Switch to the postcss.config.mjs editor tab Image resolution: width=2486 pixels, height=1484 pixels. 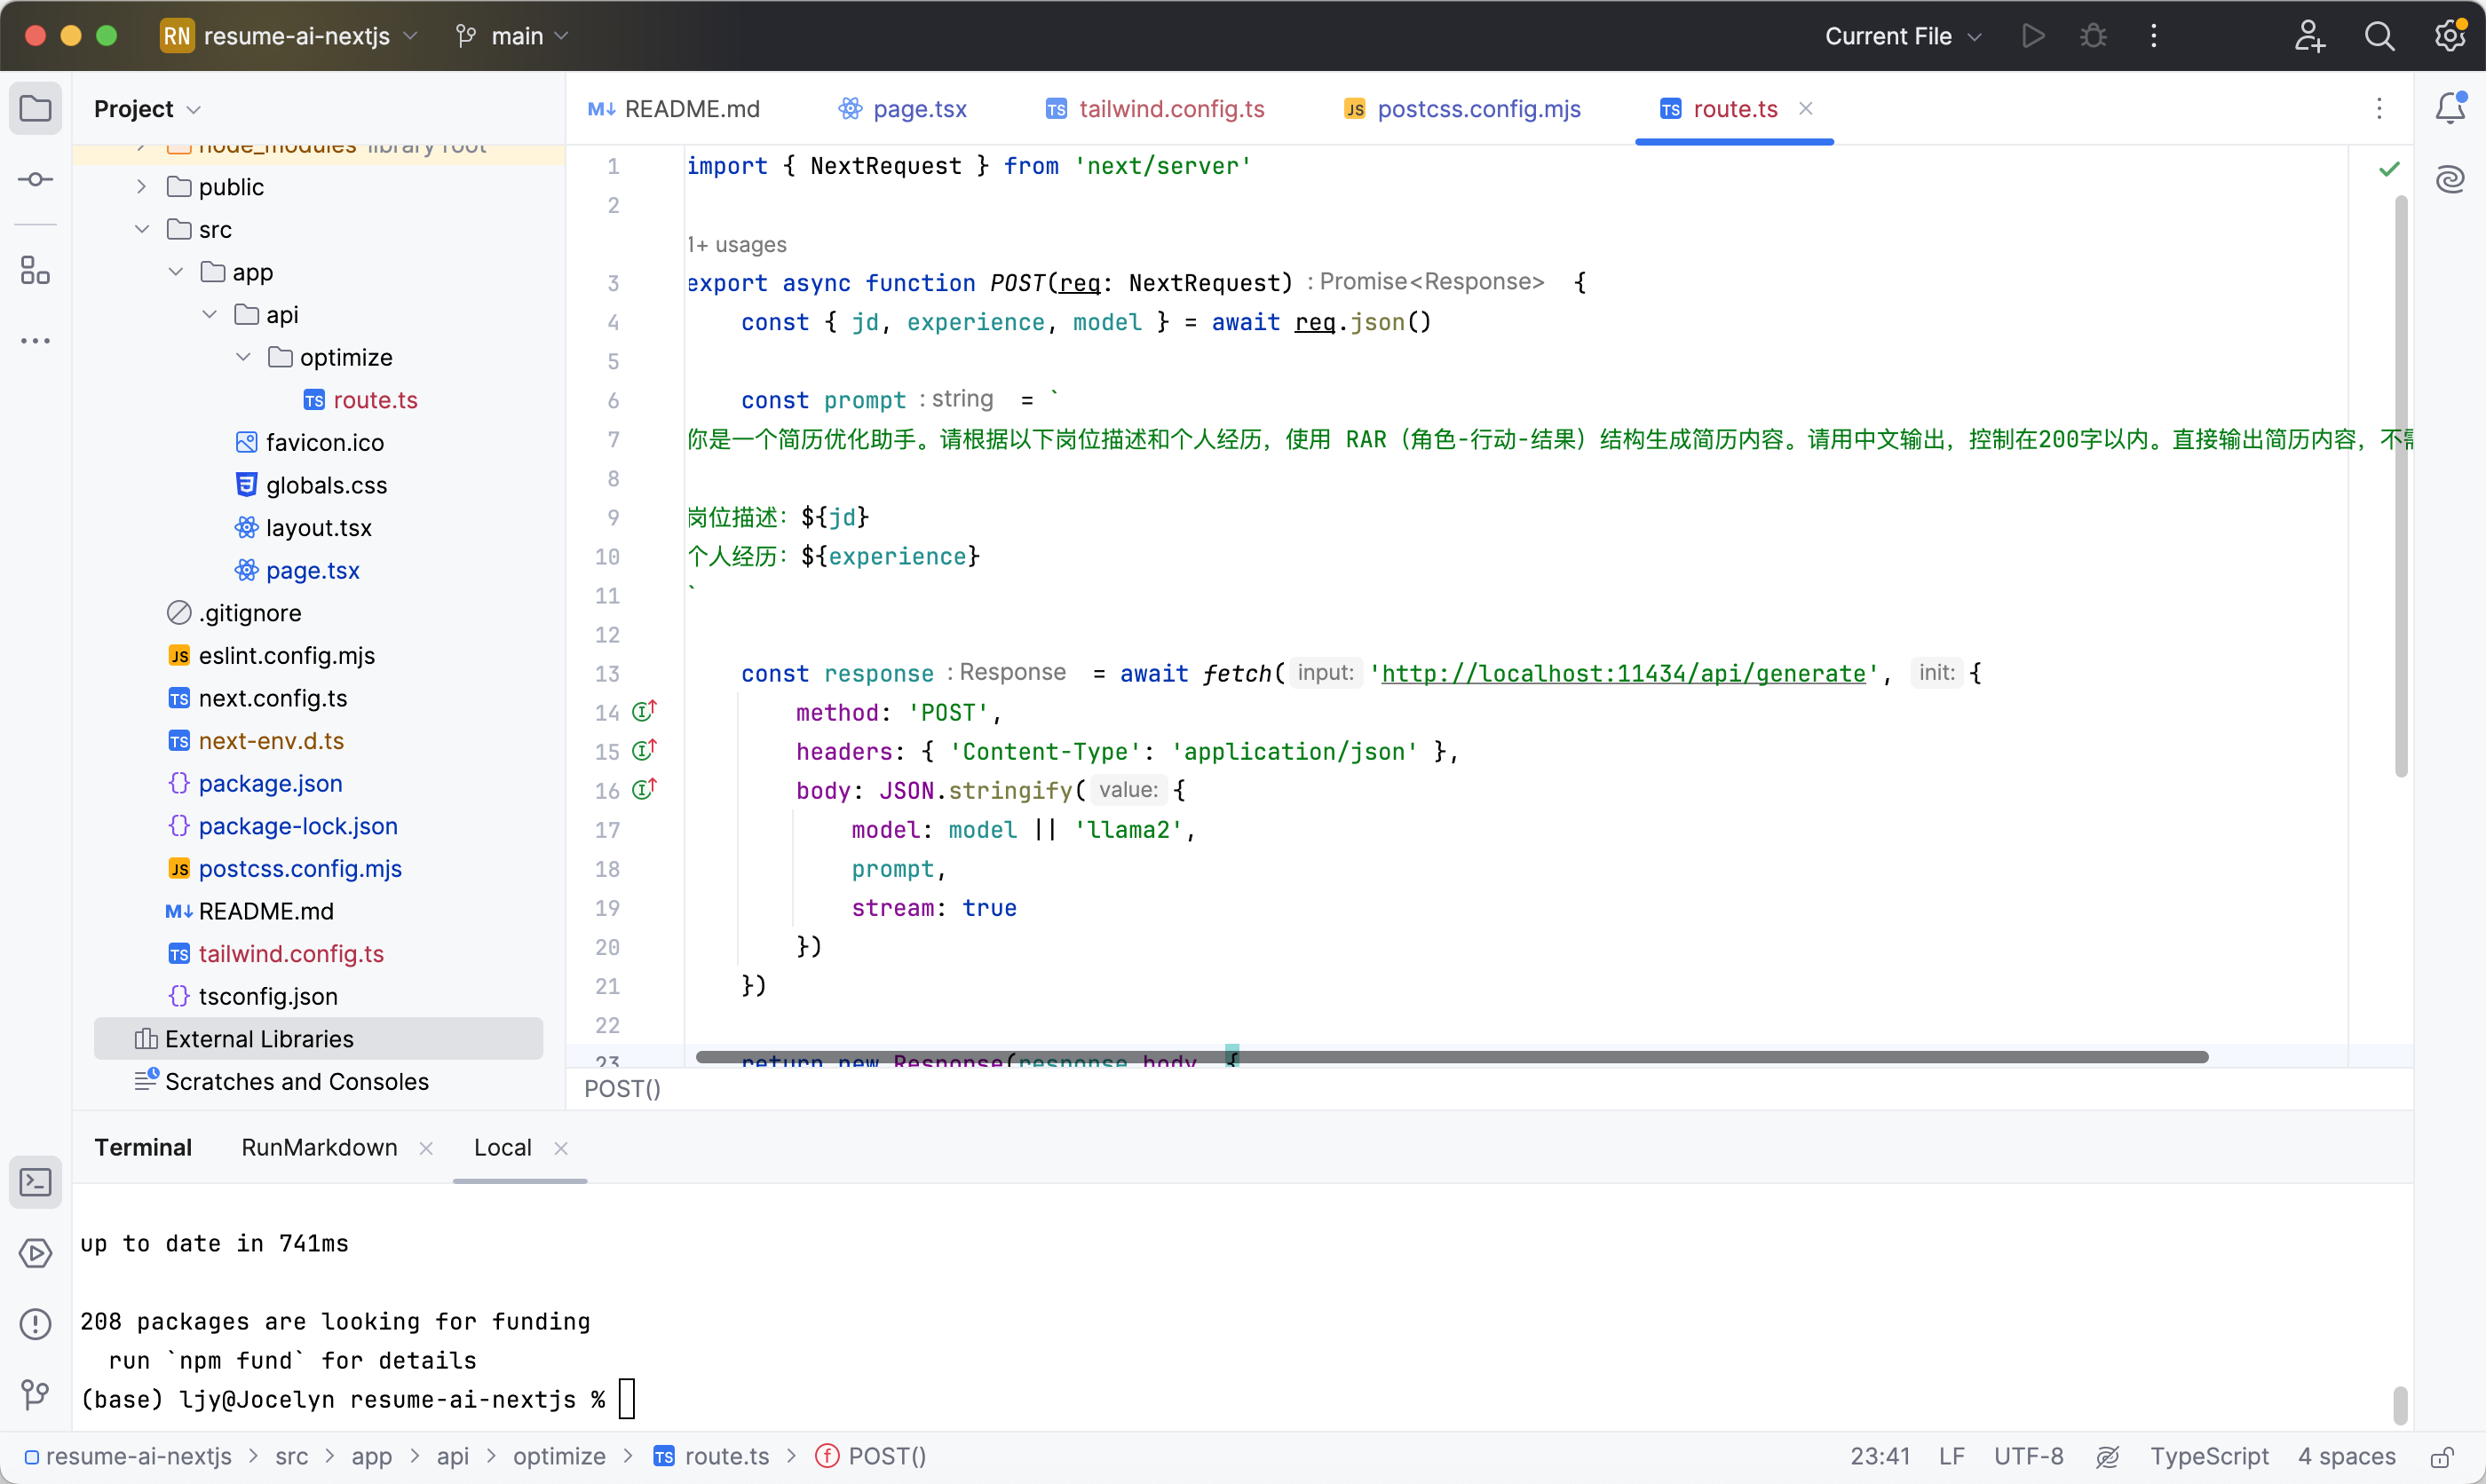pyautogui.click(x=1462, y=108)
